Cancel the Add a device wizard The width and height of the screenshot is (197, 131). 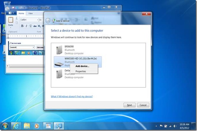(143, 105)
